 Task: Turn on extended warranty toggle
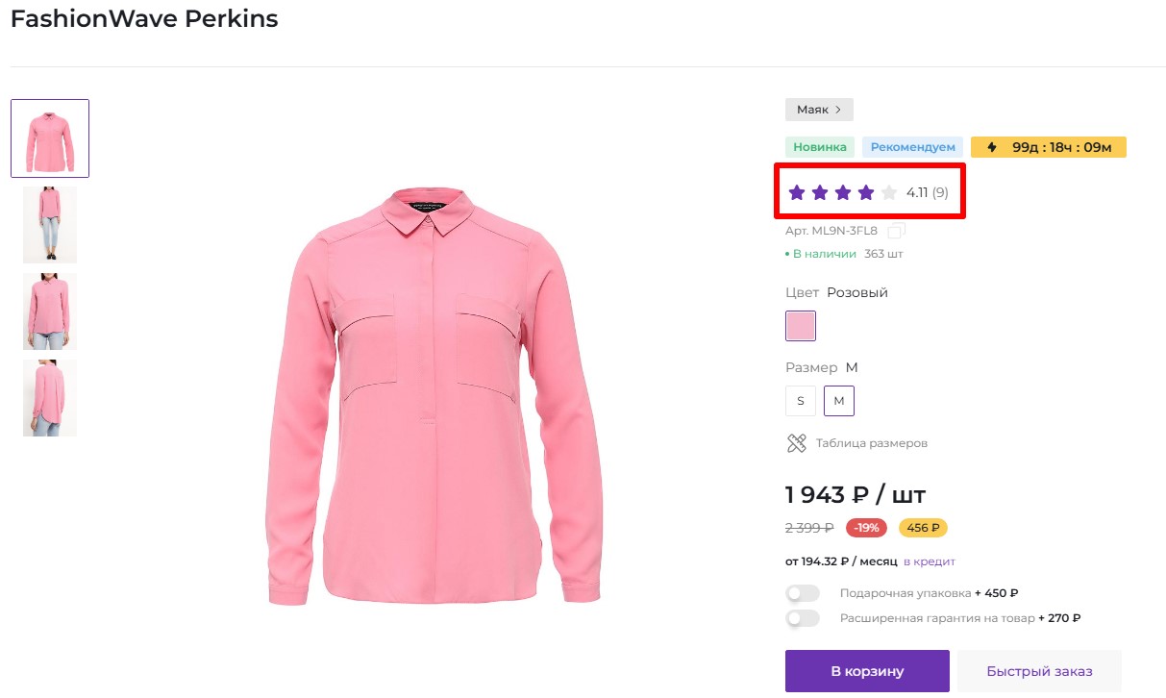(x=803, y=618)
